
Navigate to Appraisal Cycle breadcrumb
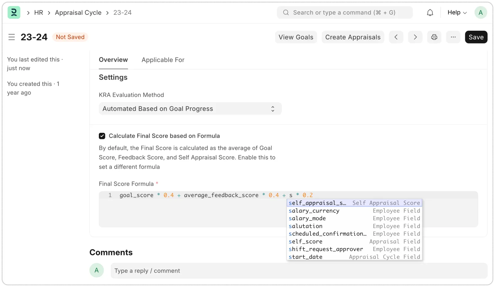pos(78,13)
